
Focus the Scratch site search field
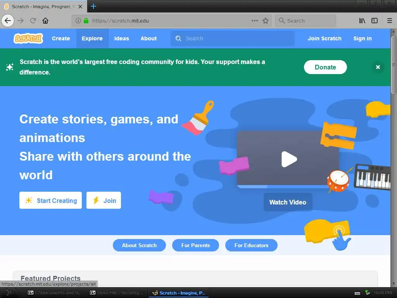click(233, 38)
